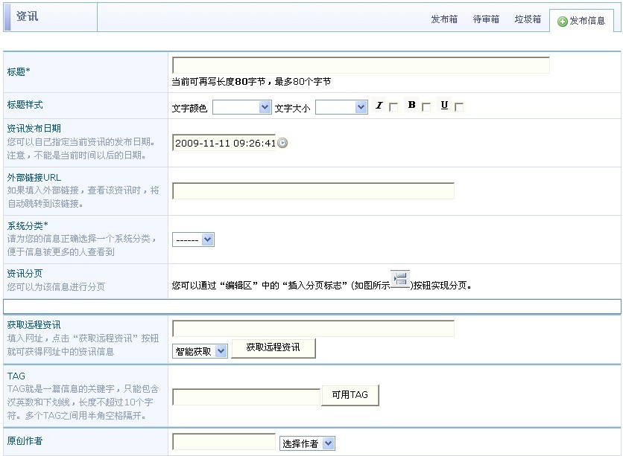The width and height of the screenshot is (623, 456).
Task: Enable the italic checkbox for title style
Action: pyautogui.click(x=393, y=108)
